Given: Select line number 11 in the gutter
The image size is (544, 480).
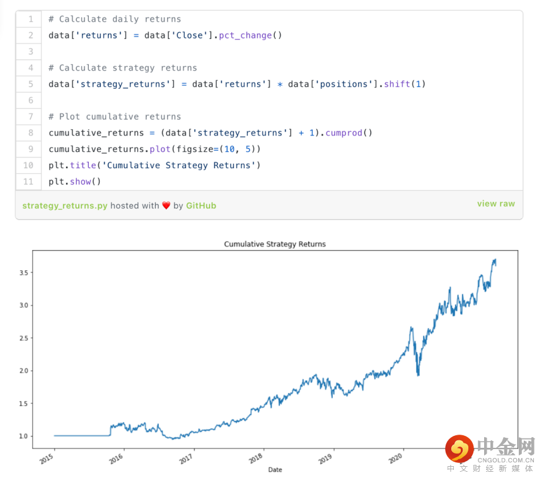Looking at the screenshot, I should pos(29,181).
